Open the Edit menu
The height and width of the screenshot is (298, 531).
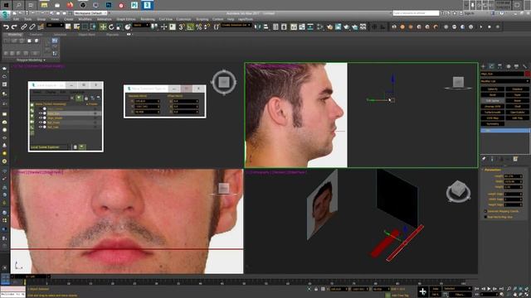point(16,19)
